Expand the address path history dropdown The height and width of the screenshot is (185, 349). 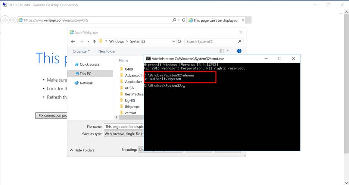(x=173, y=41)
